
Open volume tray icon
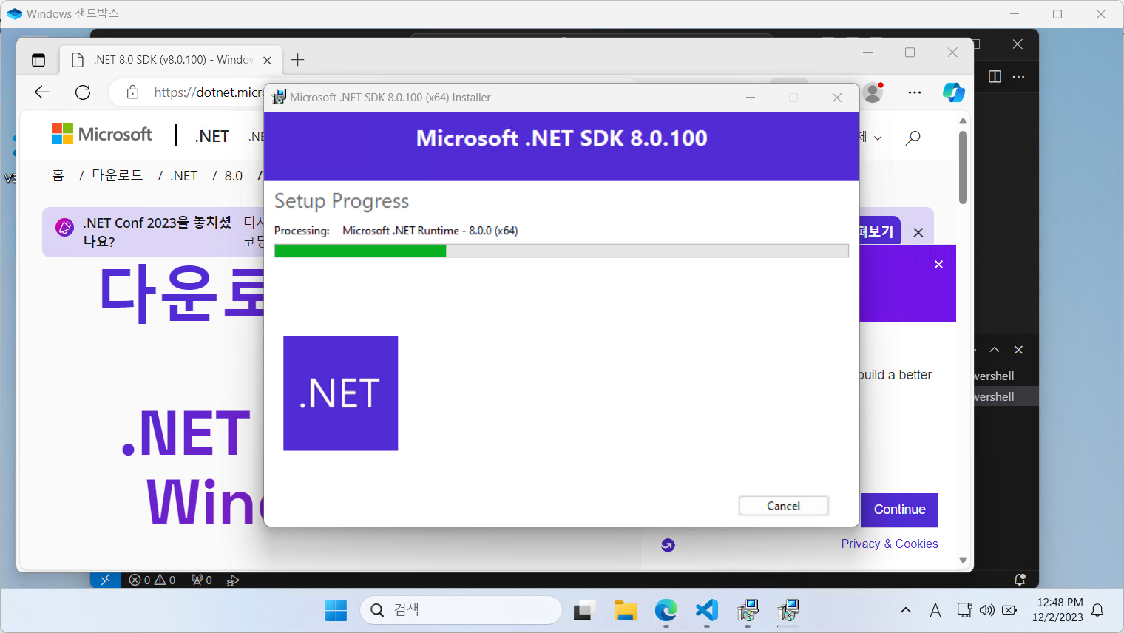(x=986, y=610)
